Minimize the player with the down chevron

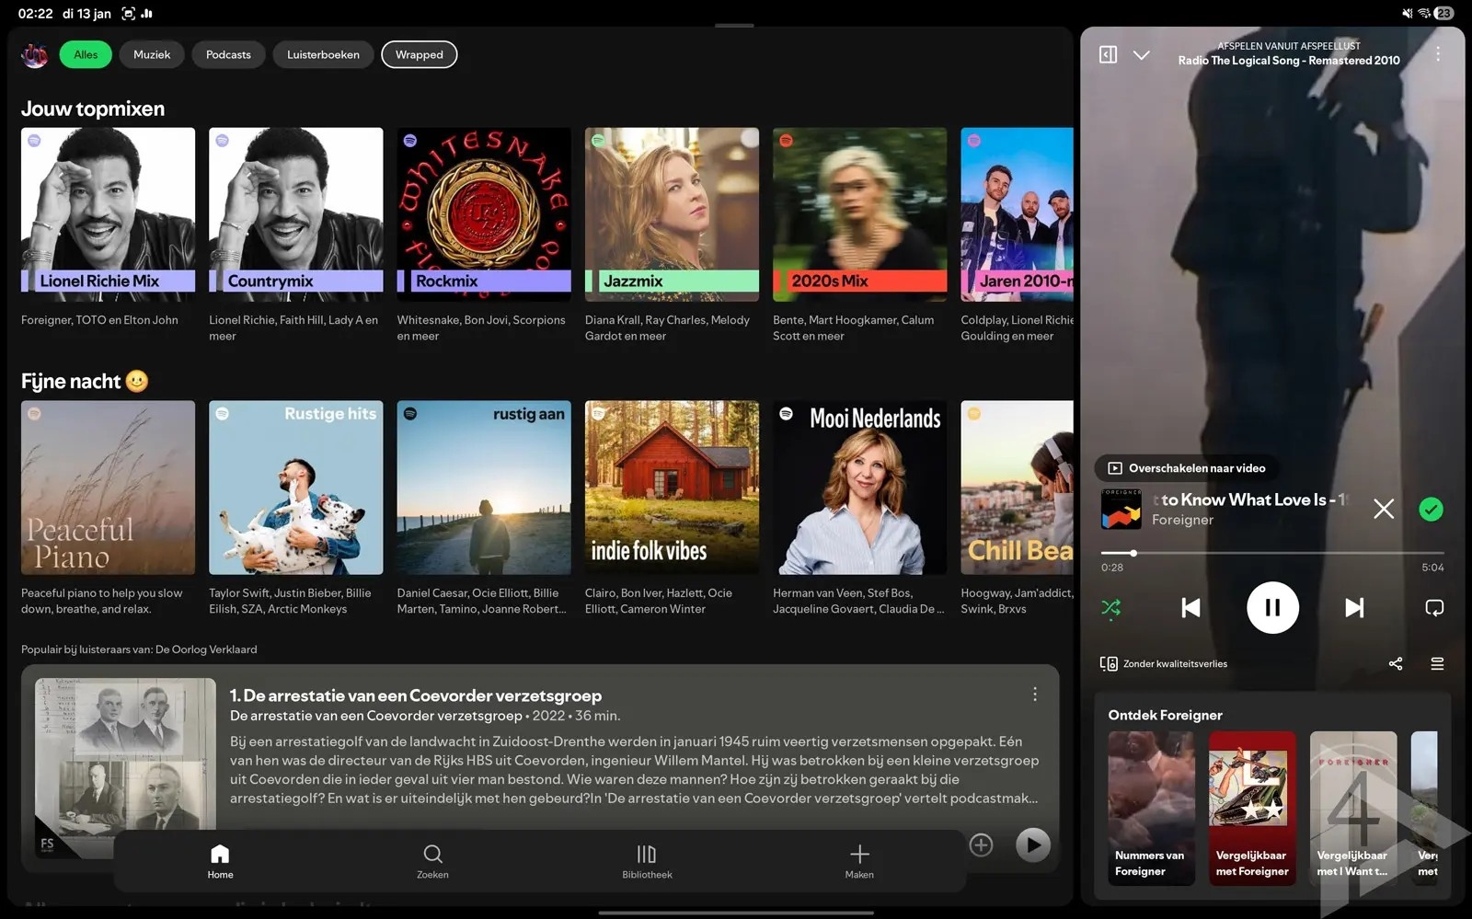tap(1142, 55)
